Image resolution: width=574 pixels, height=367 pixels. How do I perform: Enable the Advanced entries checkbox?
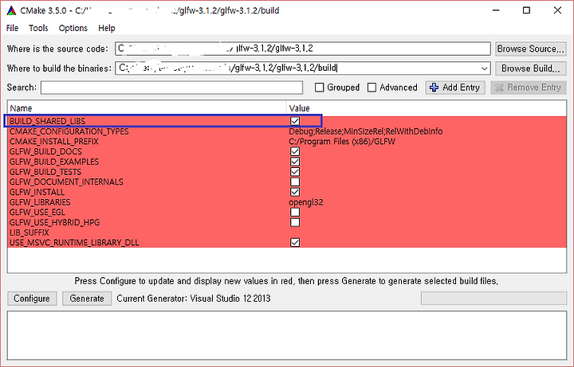click(x=372, y=88)
